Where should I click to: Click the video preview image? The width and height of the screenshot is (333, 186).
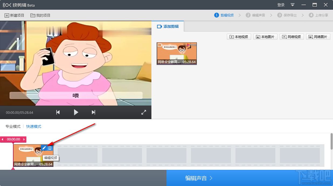pyautogui.click(x=76, y=63)
